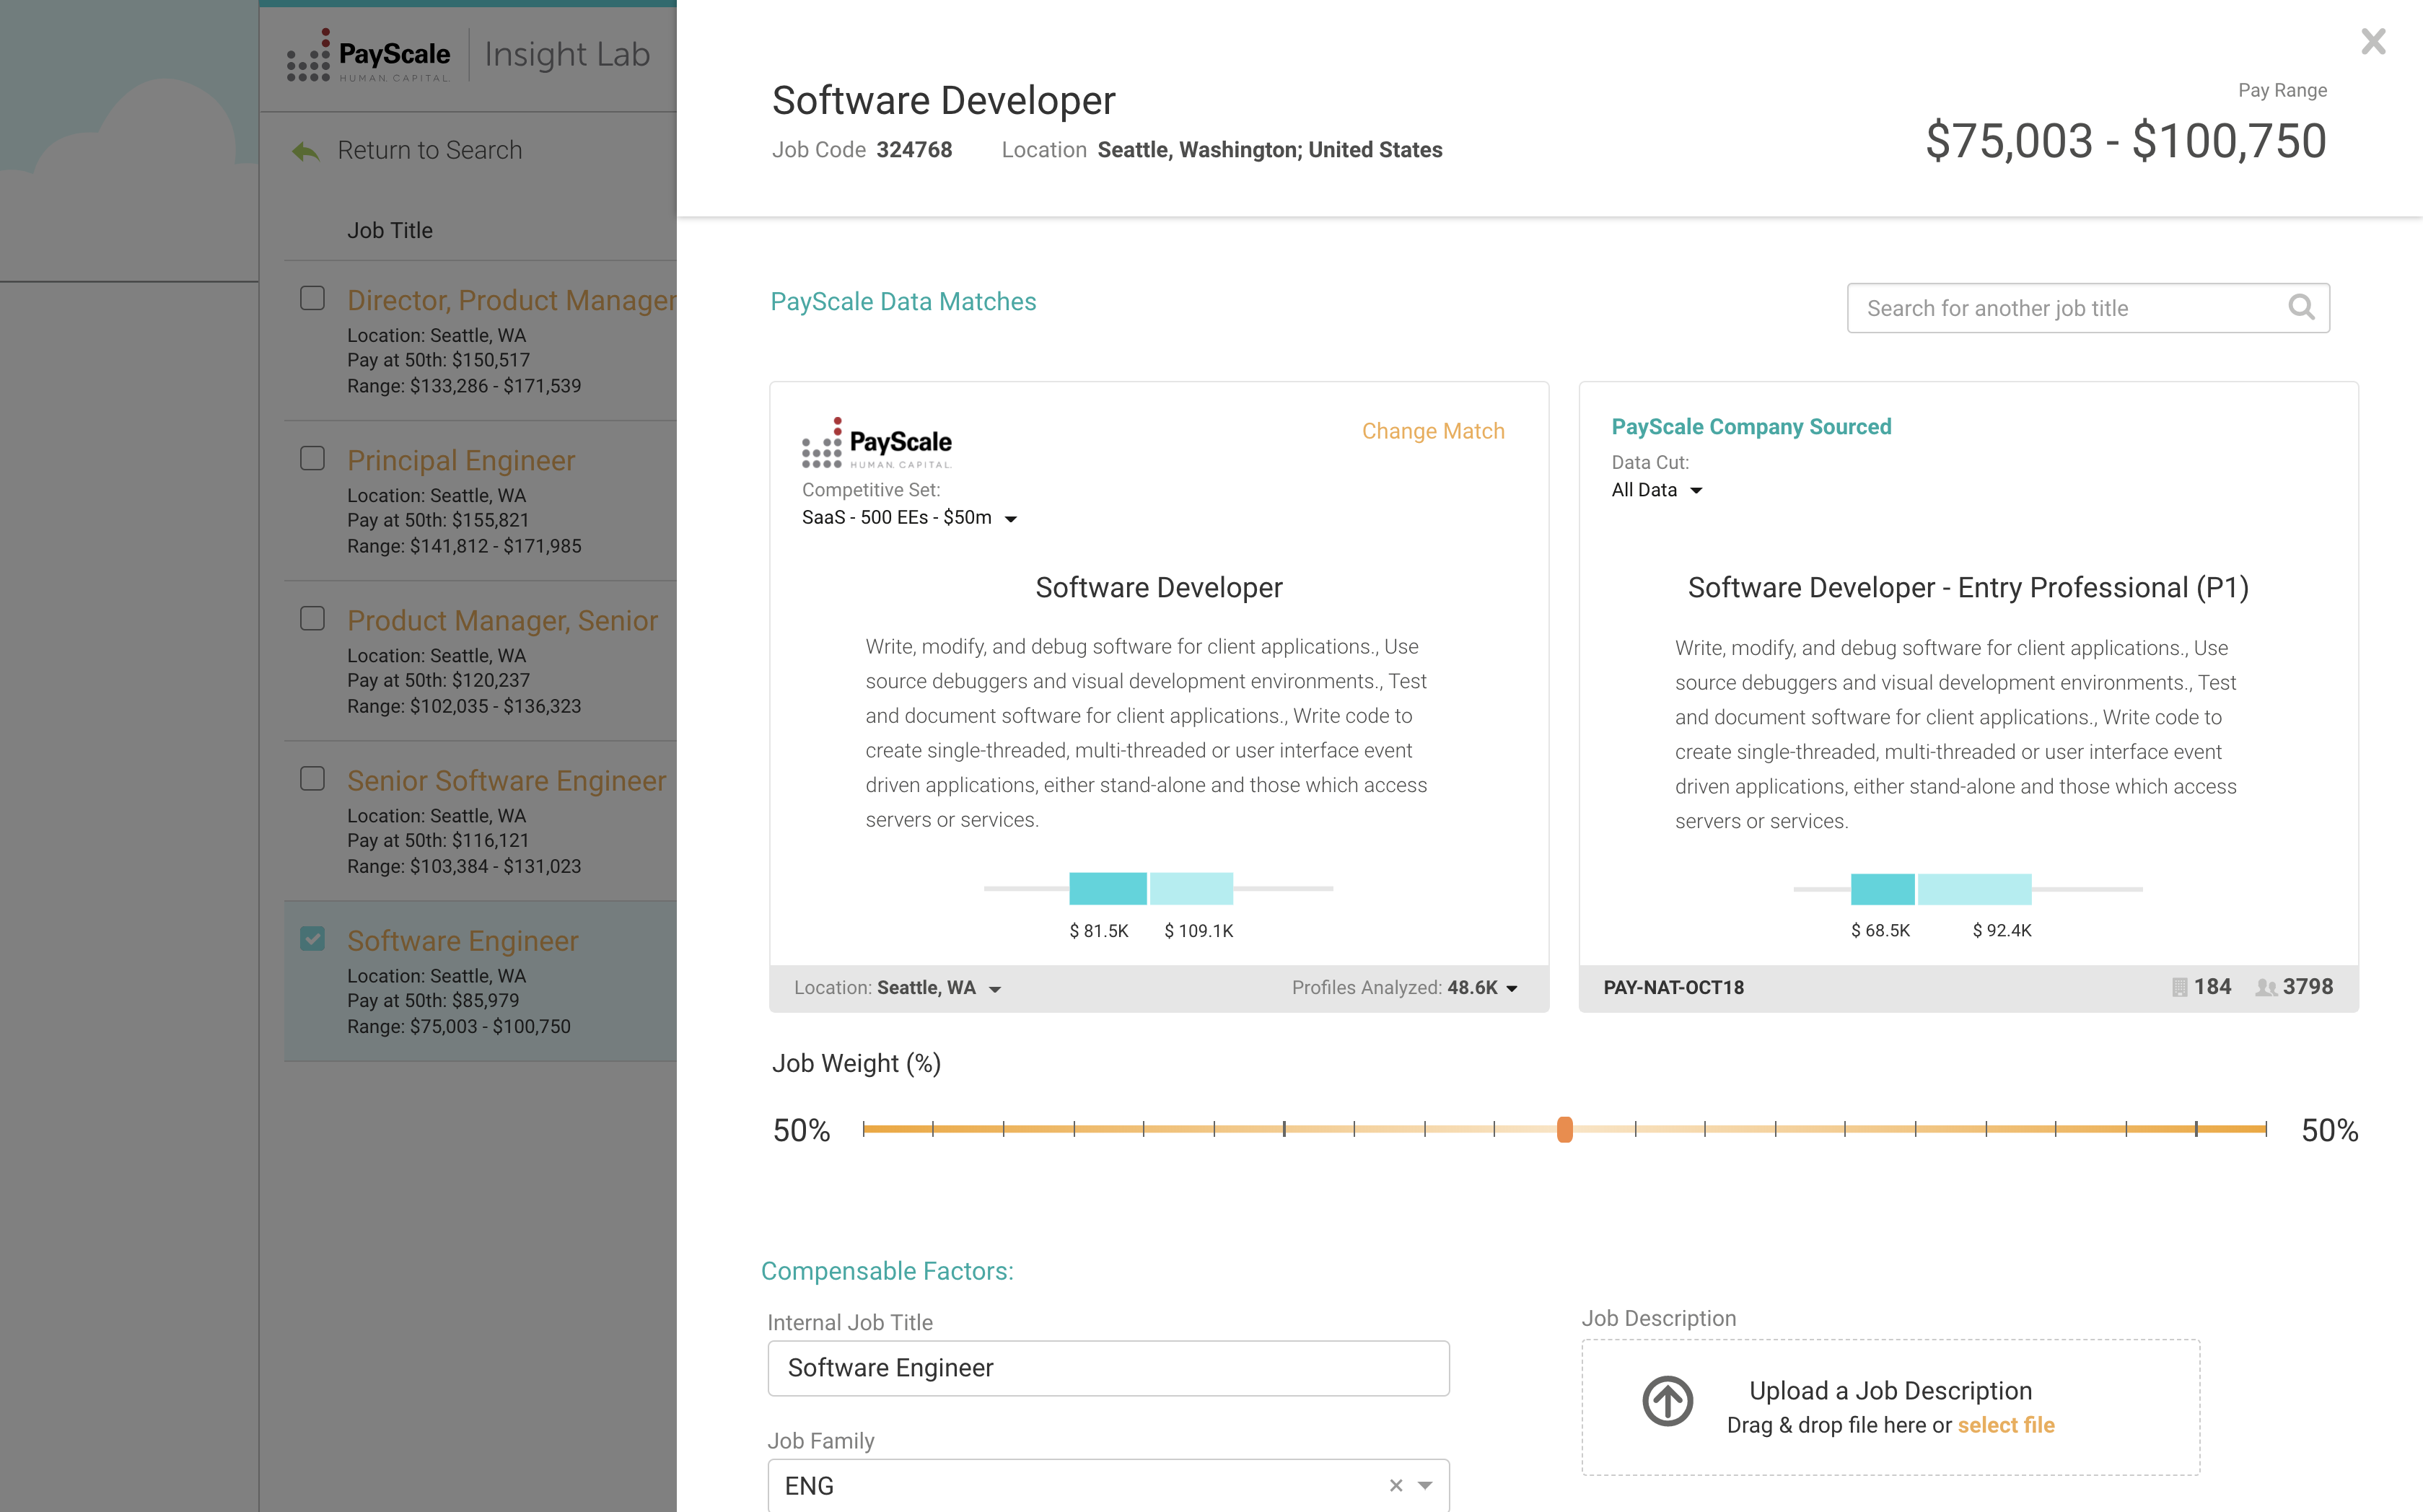Check the Director, Product Manager checkbox
The width and height of the screenshot is (2423, 1512).
coord(312,298)
